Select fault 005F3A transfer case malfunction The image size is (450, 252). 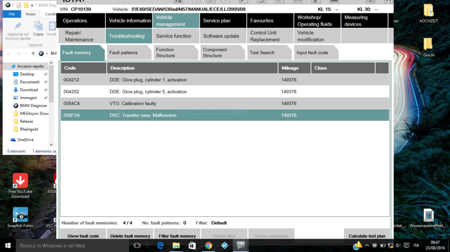[x=224, y=115]
